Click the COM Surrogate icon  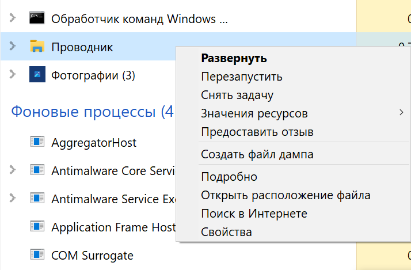tap(37, 255)
